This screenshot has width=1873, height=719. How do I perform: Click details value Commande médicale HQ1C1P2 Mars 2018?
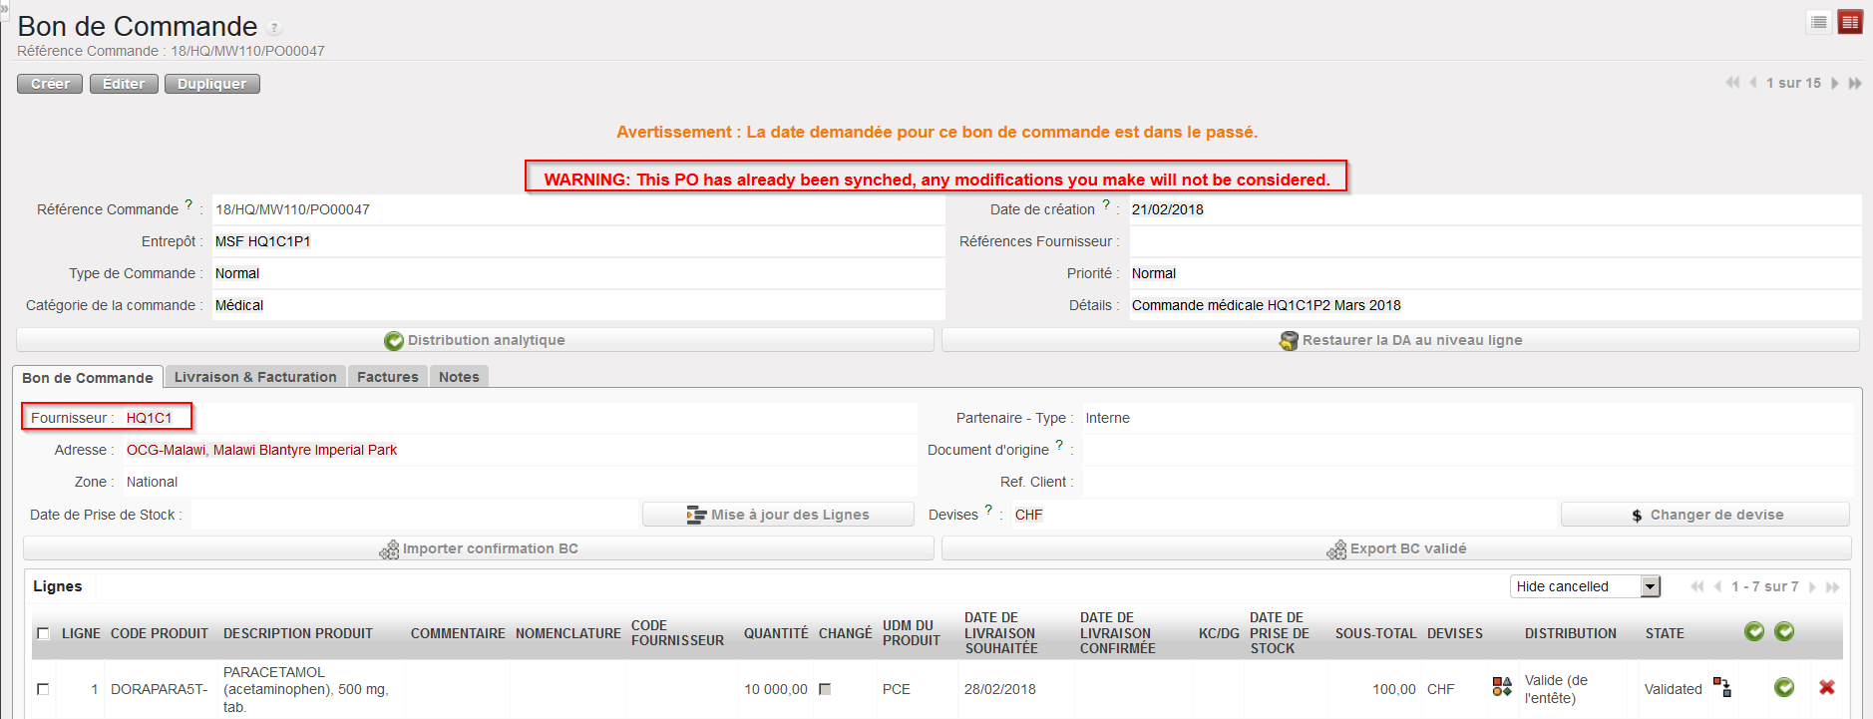(x=1267, y=305)
